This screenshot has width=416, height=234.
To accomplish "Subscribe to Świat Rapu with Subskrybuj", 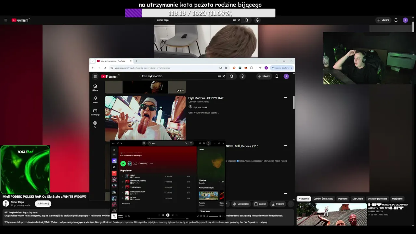I will click(x=43, y=204).
